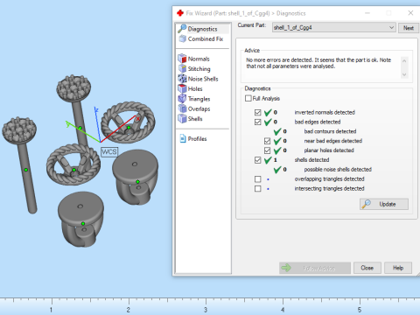Viewport: 420px width, 315px height.
Task: Open the Profiles page
Action: coord(197,139)
